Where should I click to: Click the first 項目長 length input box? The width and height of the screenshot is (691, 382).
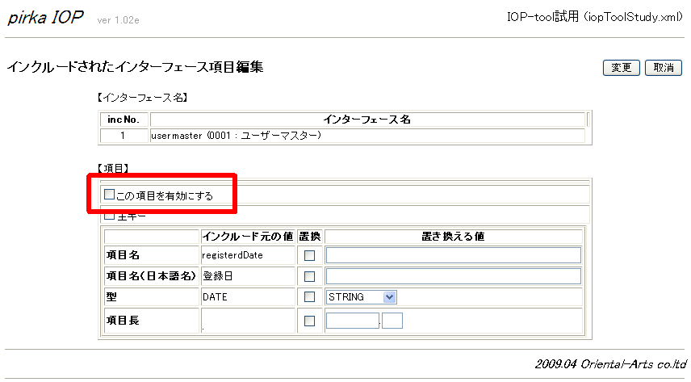[x=352, y=321]
